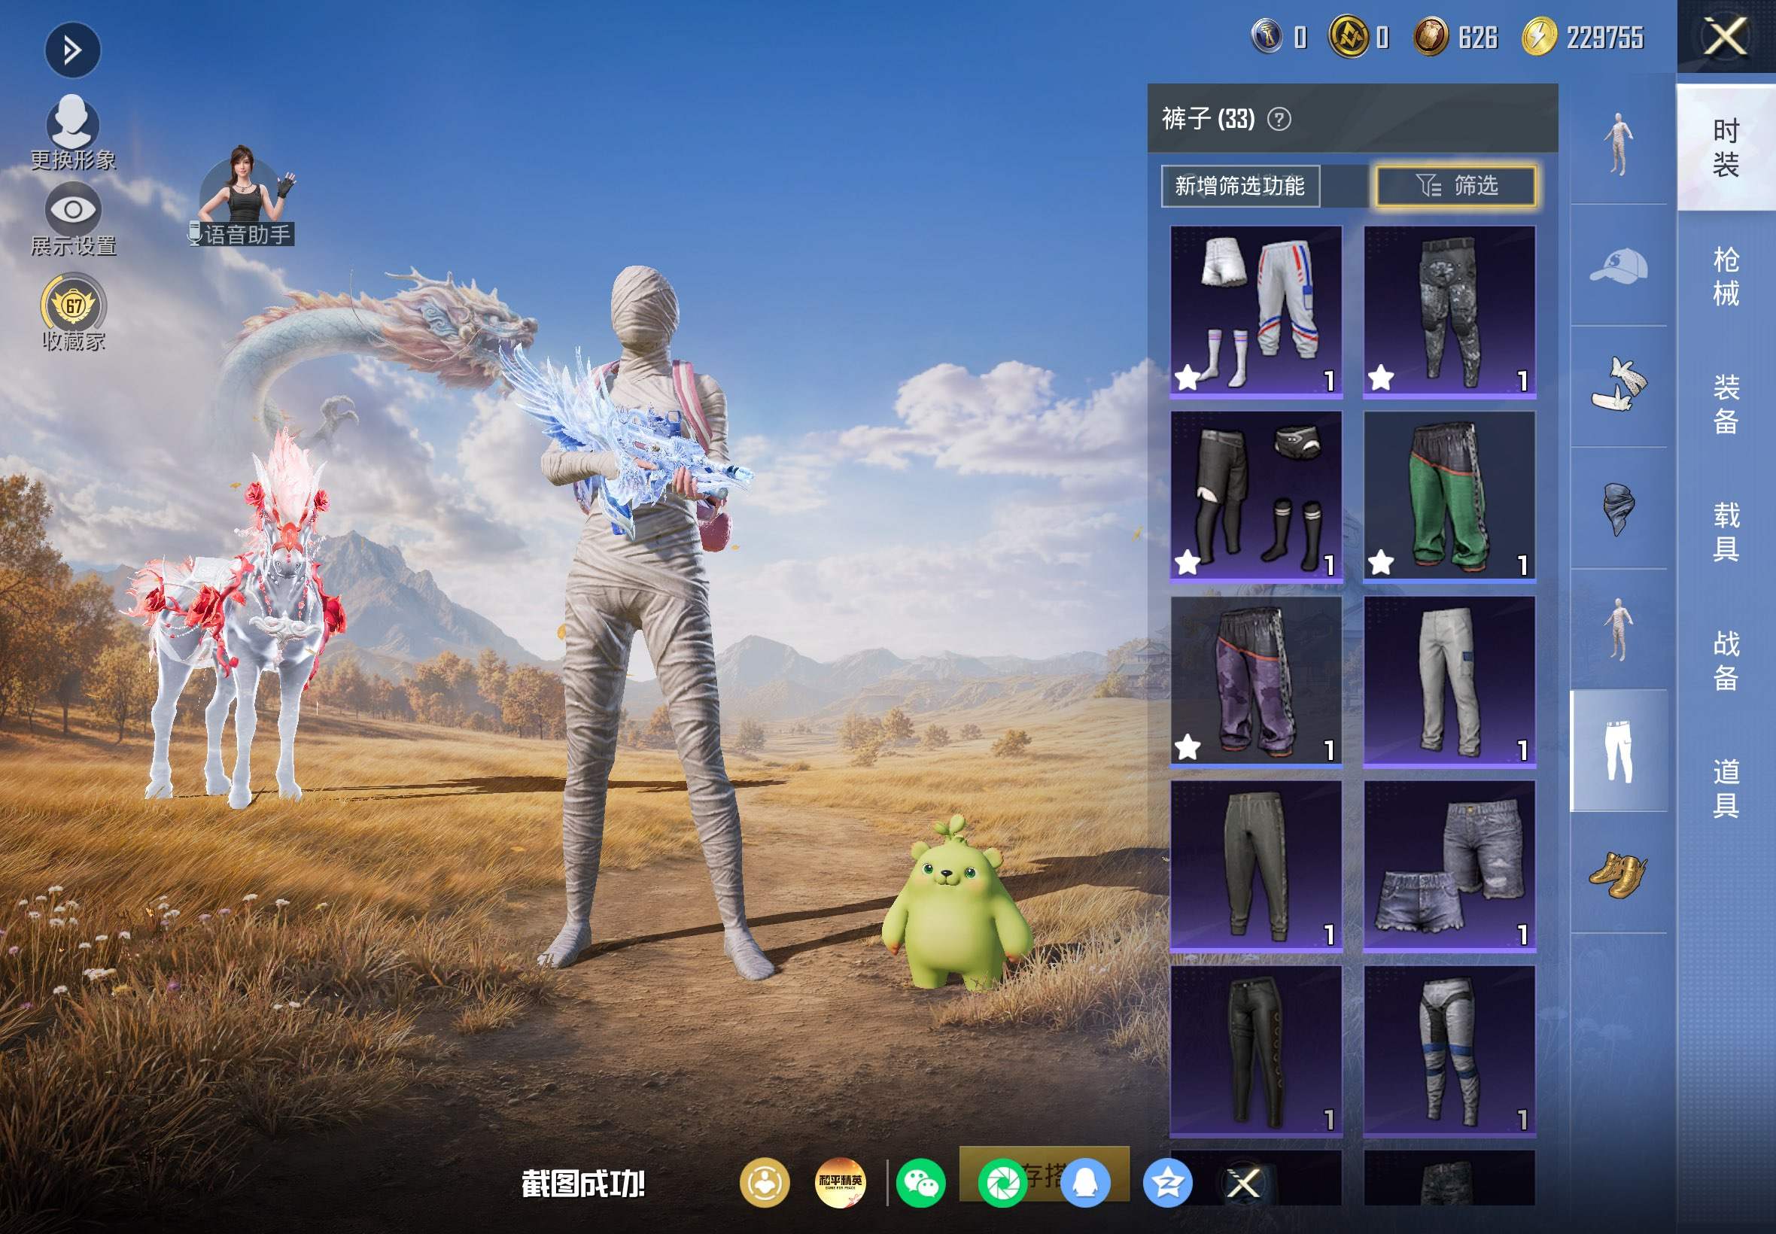Dismiss the screenshot share bar X
1776x1234 pixels.
point(1243,1183)
